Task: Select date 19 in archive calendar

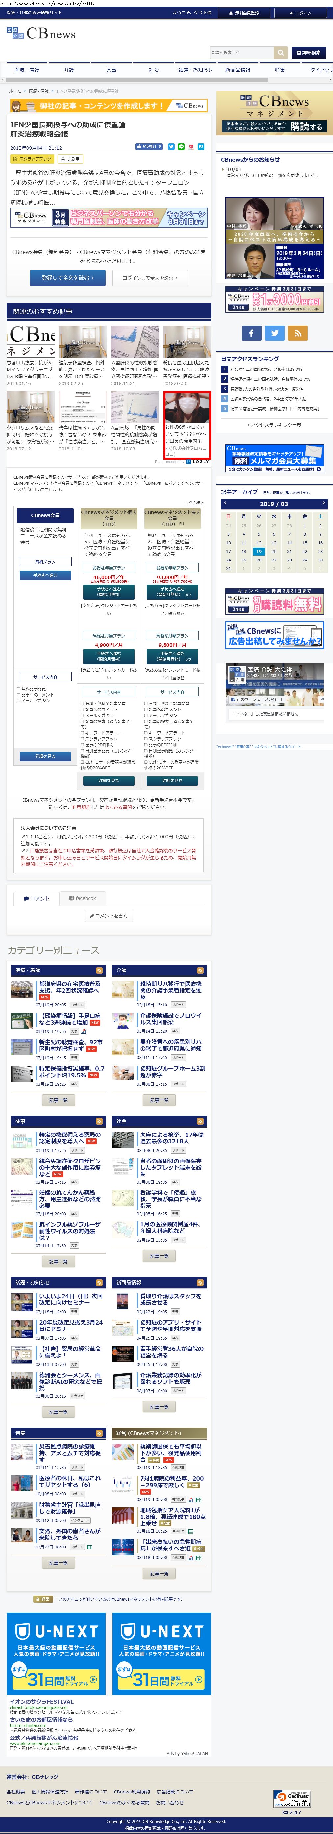Action: pos(259,551)
